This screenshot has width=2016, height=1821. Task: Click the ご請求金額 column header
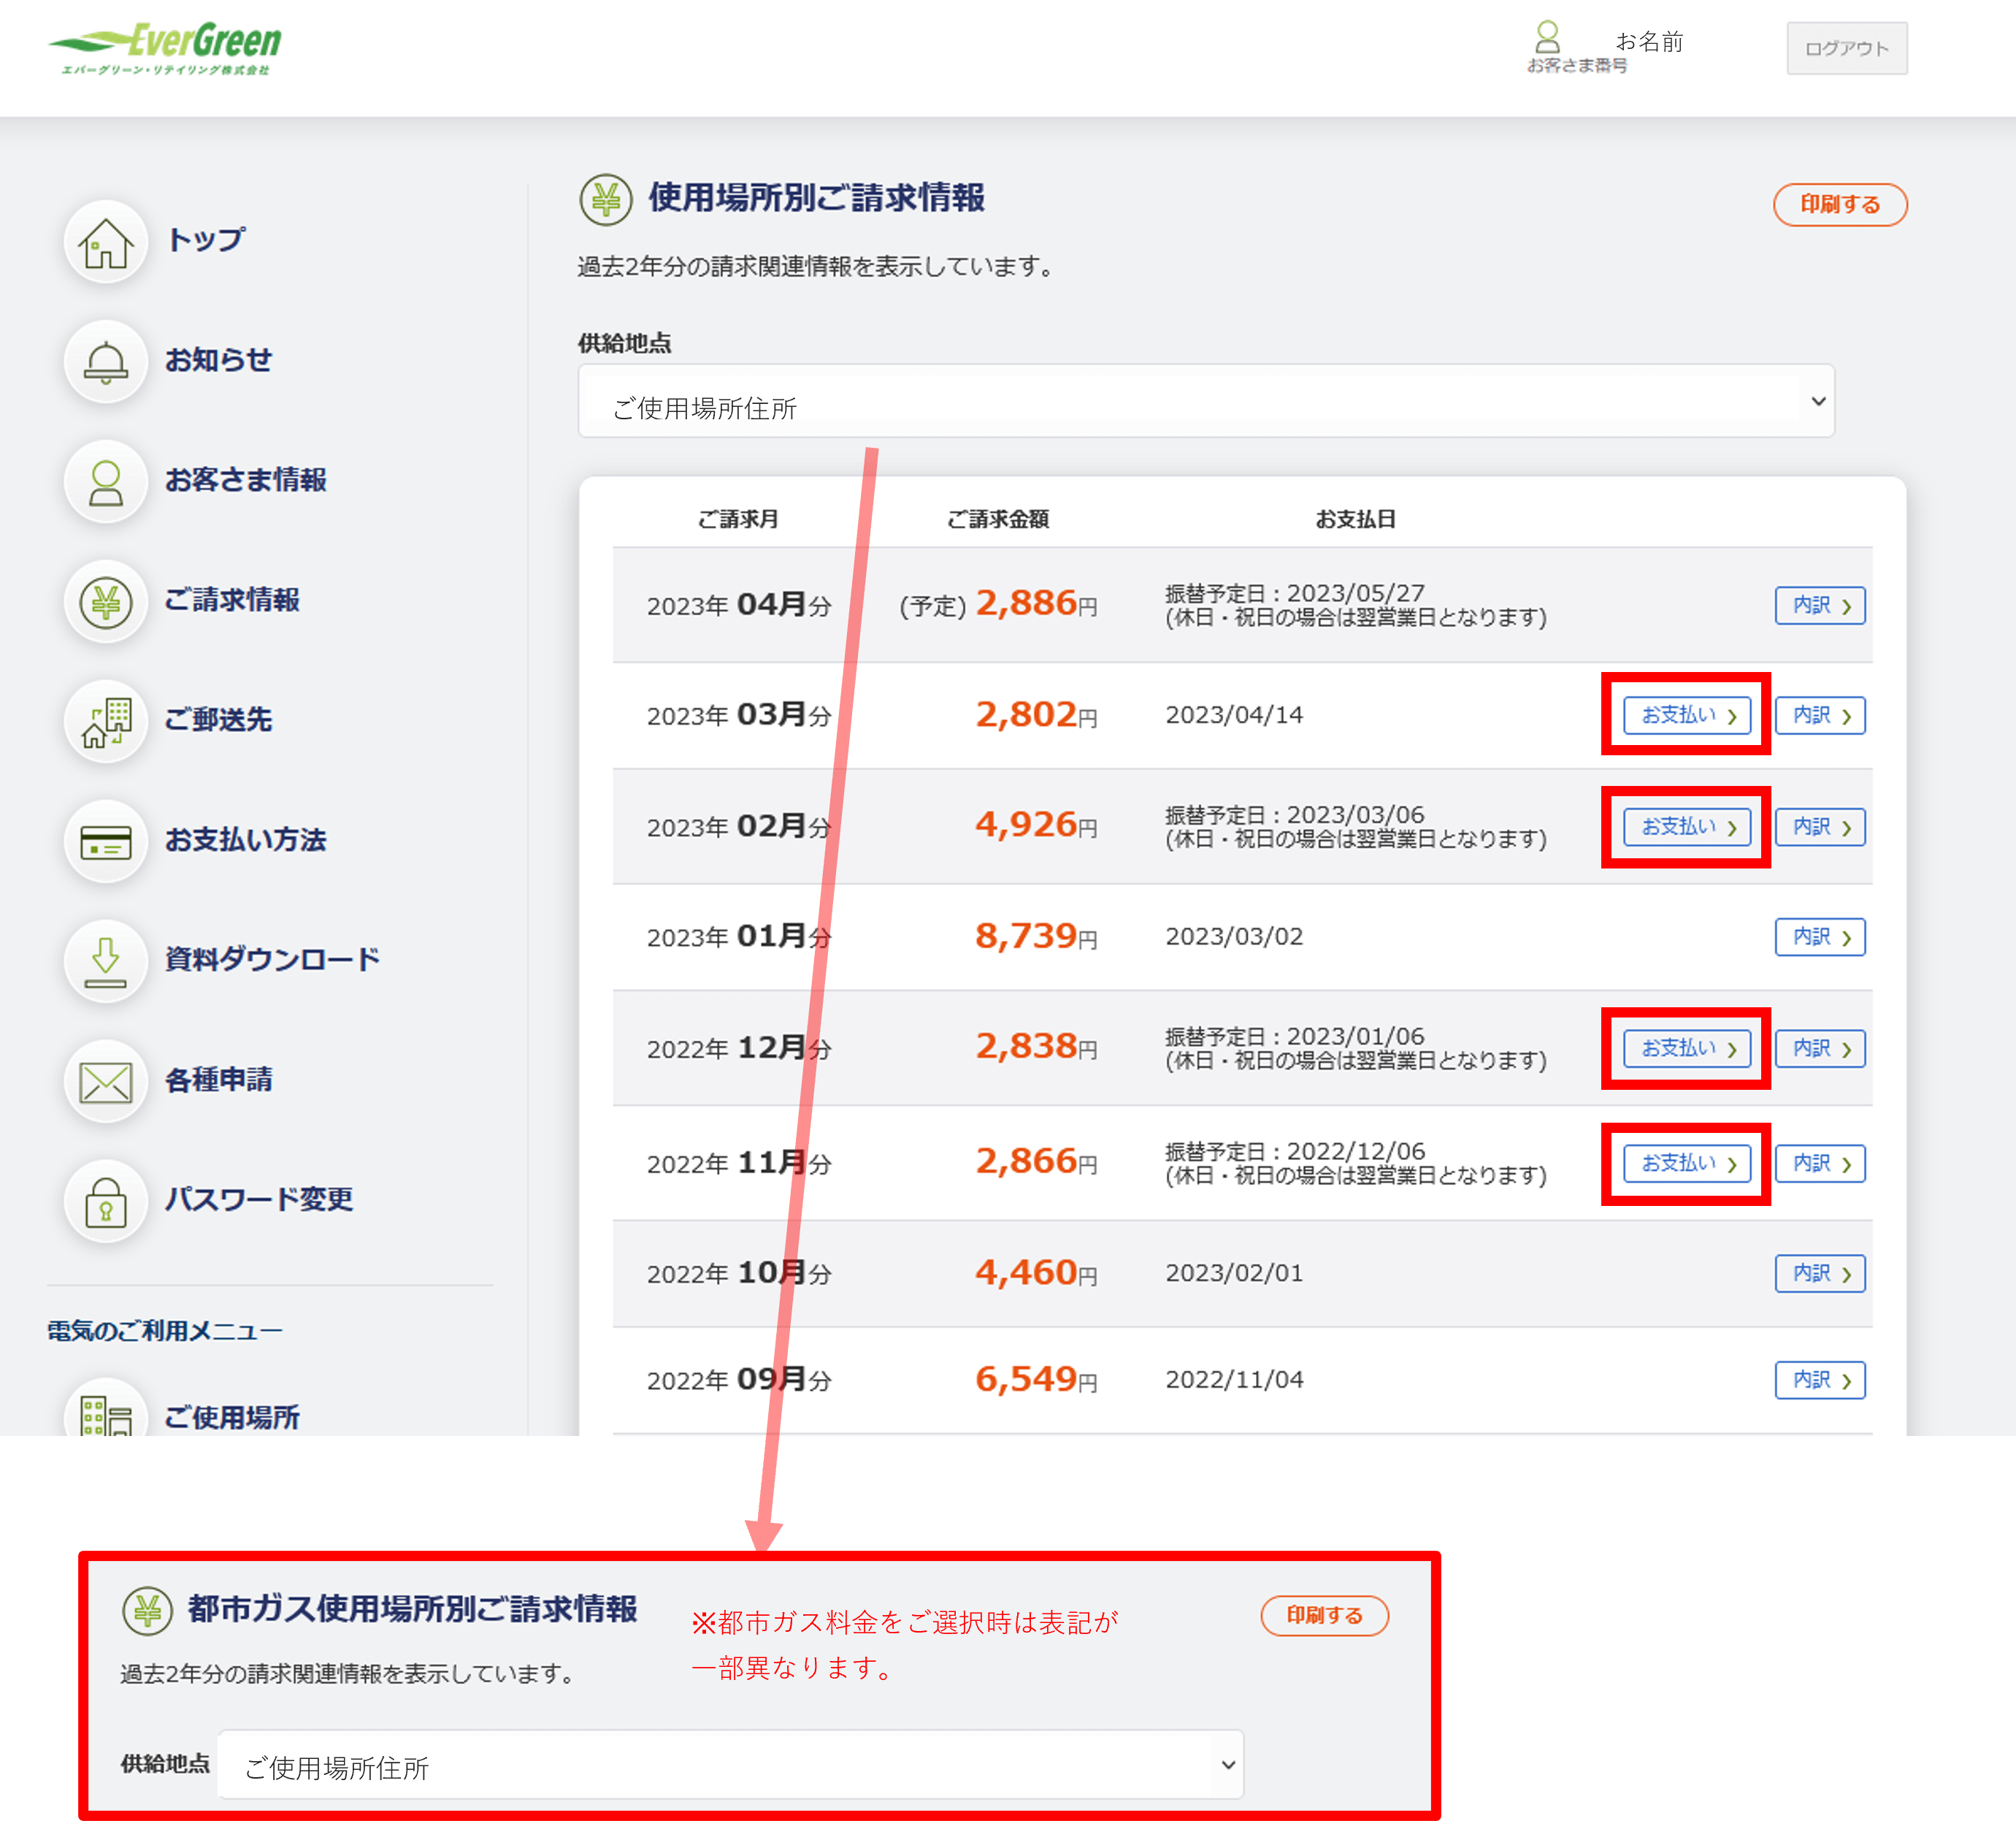(998, 519)
